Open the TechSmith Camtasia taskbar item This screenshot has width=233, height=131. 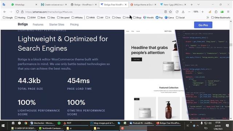click(51, 128)
